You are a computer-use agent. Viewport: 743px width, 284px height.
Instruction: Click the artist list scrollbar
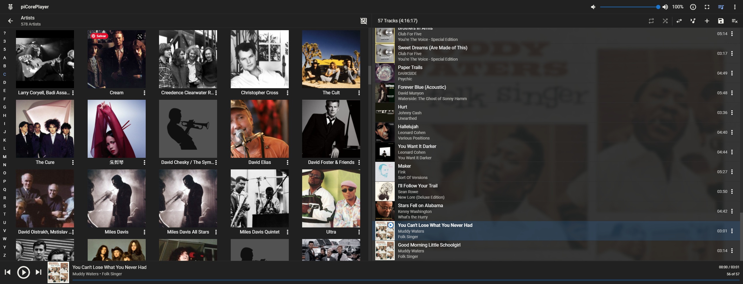370,75
